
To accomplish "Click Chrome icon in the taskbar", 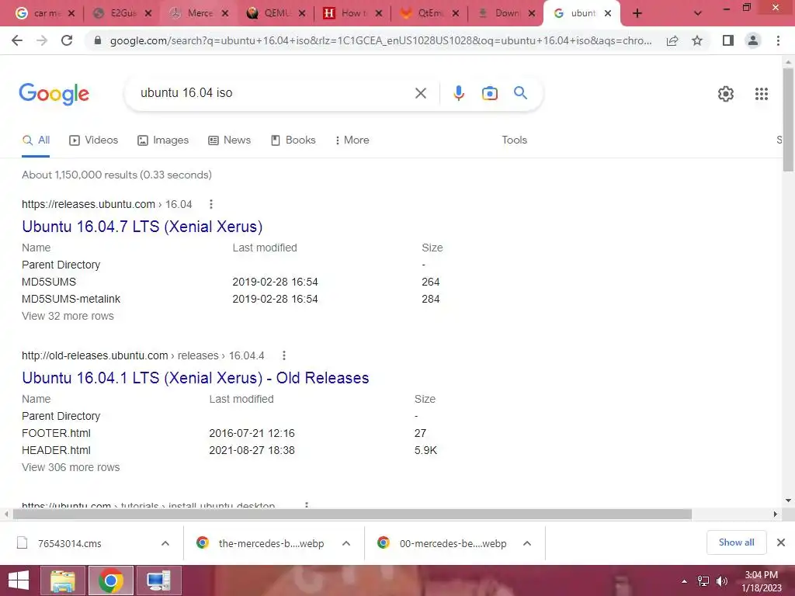I will point(110,580).
